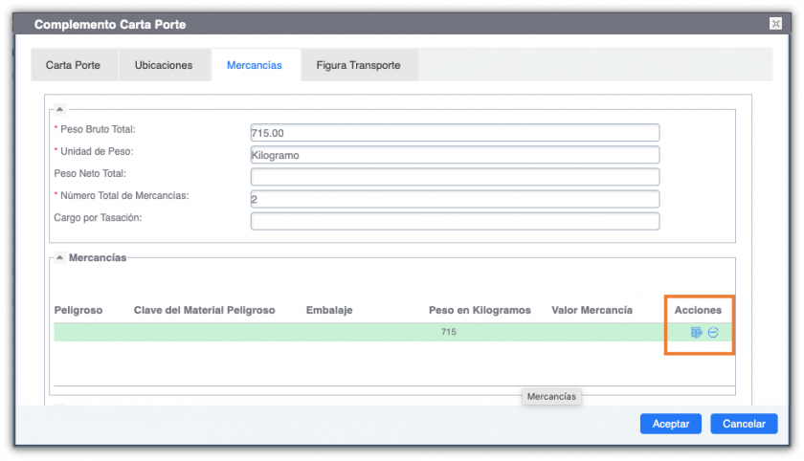Open the Ubicaciones tab
The height and width of the screenshot is (461, 804).
click(x=164, y=65)
